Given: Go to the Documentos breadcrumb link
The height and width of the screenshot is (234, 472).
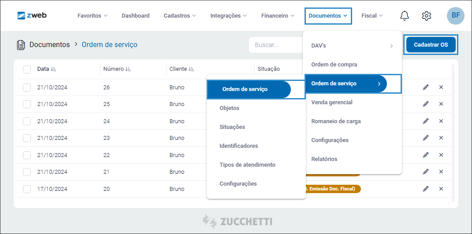Looking at the screenshot, I should point(49,45).
